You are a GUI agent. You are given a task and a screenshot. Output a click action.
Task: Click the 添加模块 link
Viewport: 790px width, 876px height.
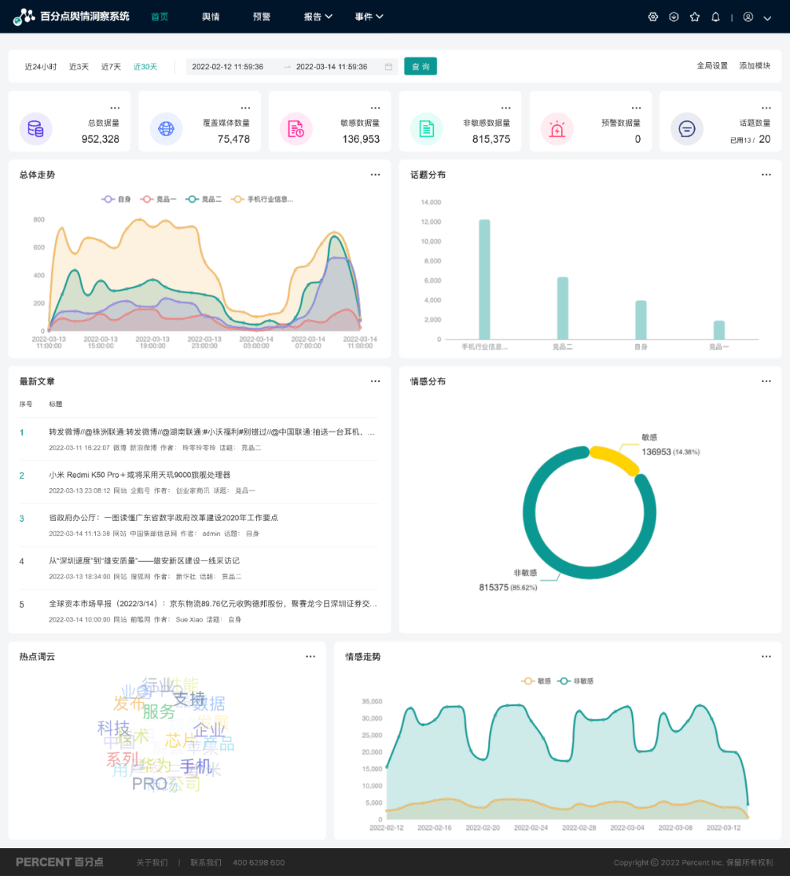pos(754,66)
